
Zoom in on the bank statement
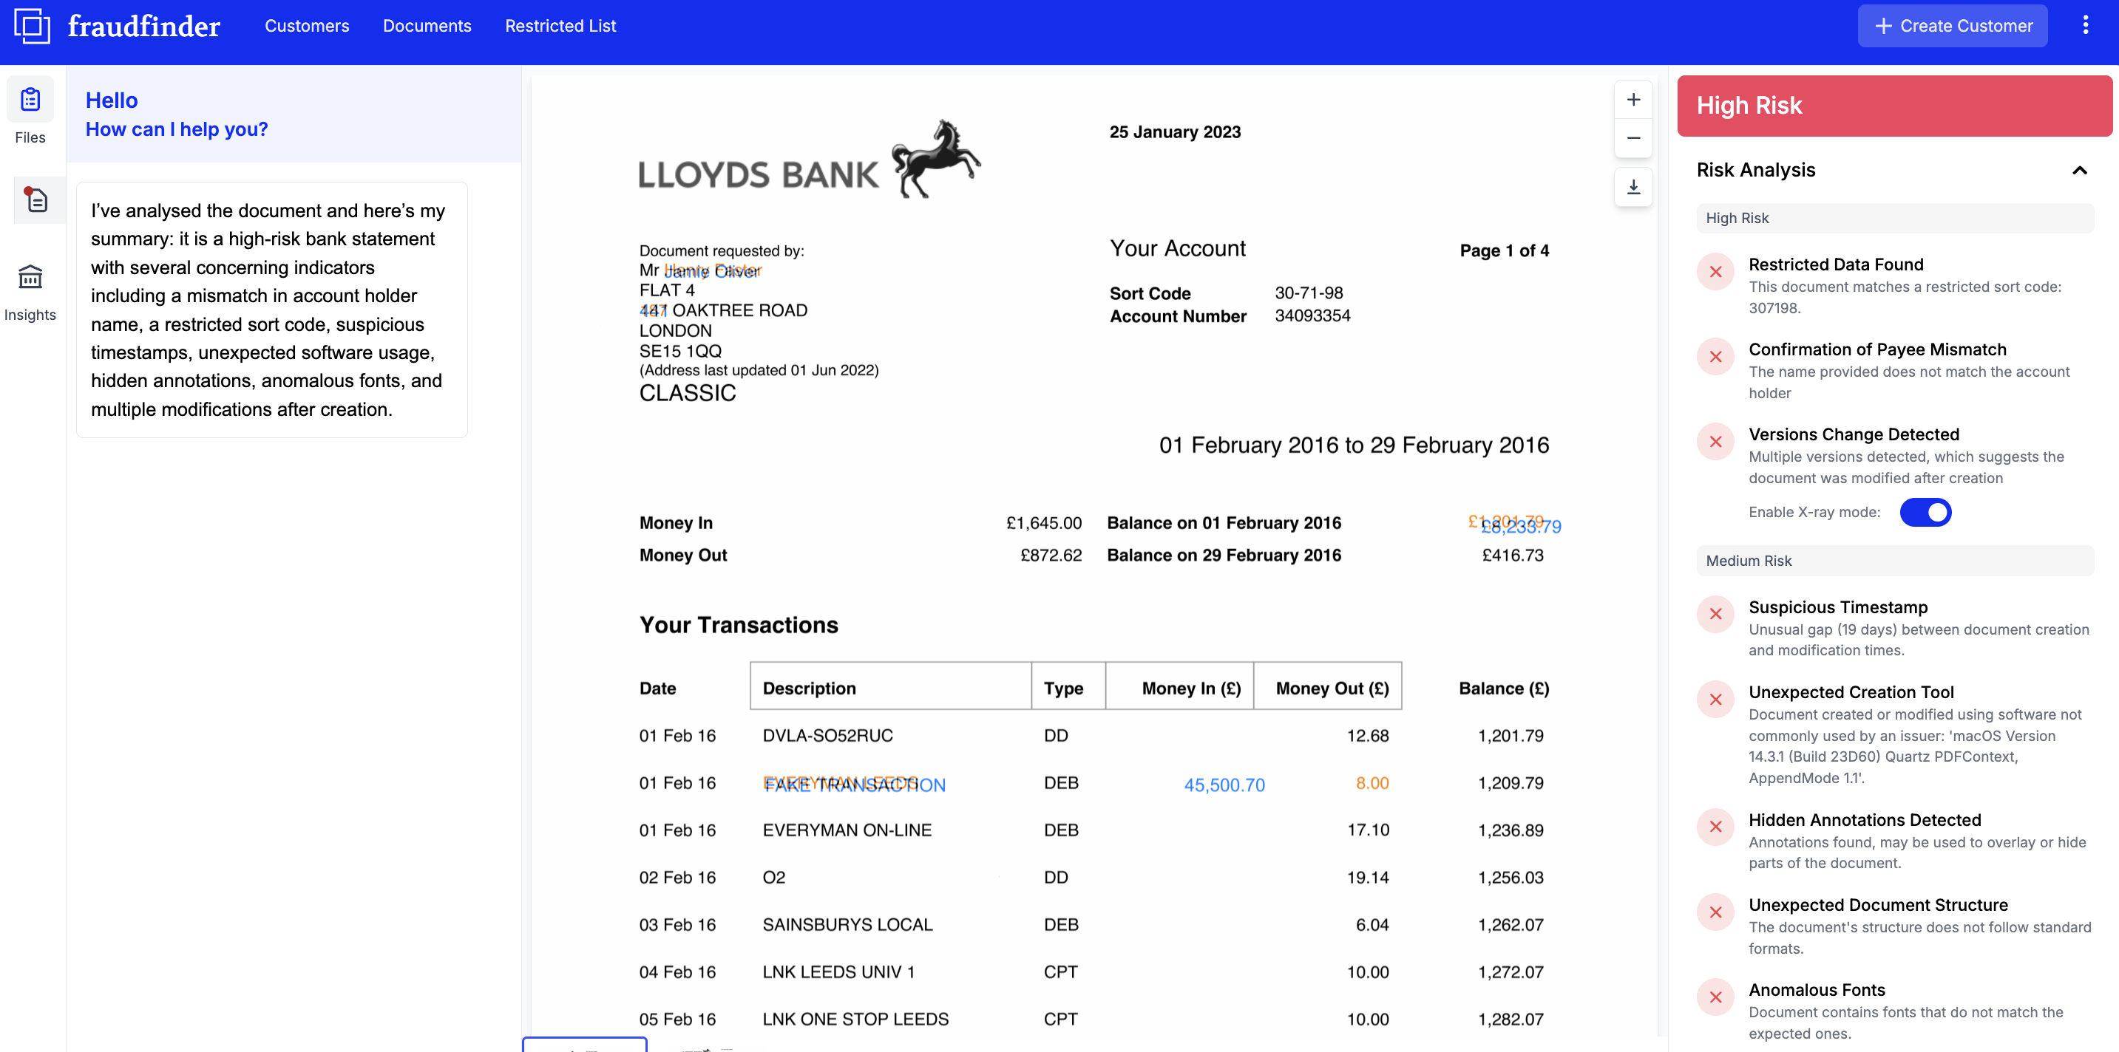[1634, 99]
